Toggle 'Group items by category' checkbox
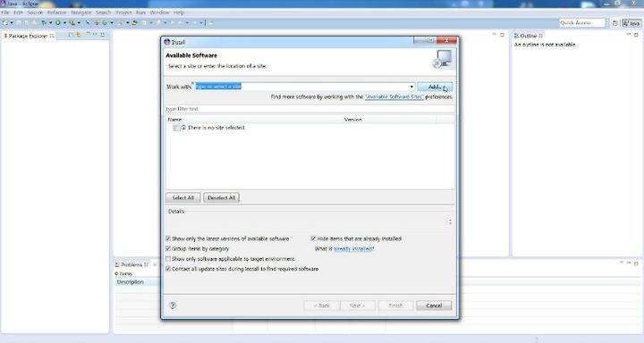 pyautogui.click(x=168, y=248)
